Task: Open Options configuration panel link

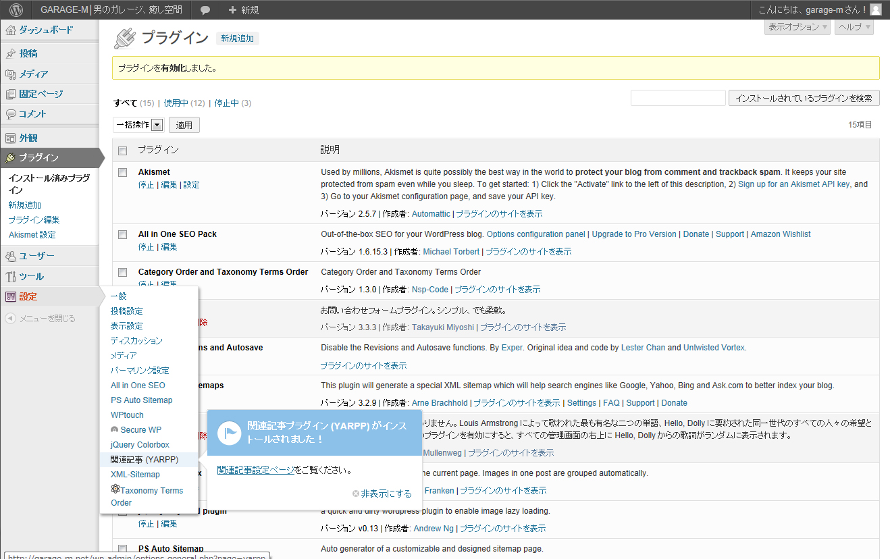Action: point(535,234)
